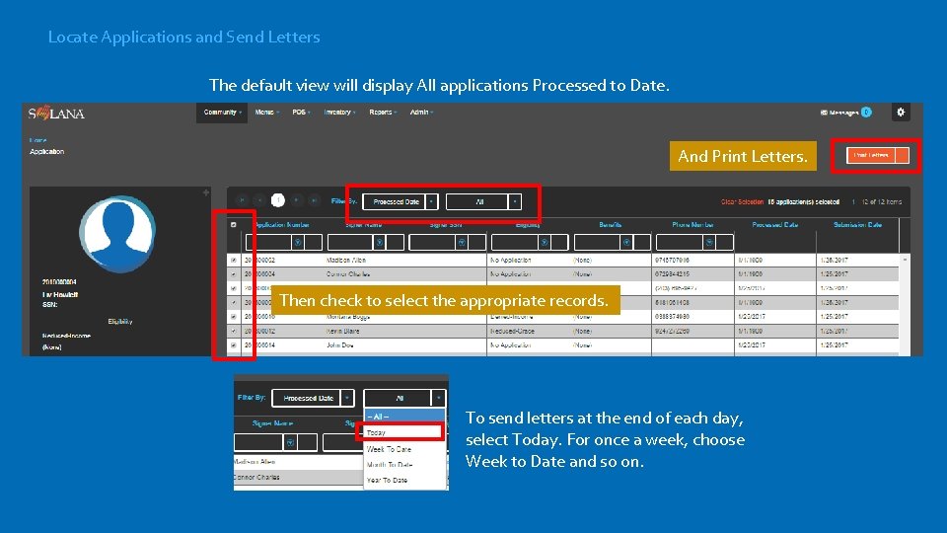
Task: Toggle checkbox for Kevin Blaire row
Action: coord(234,332)
